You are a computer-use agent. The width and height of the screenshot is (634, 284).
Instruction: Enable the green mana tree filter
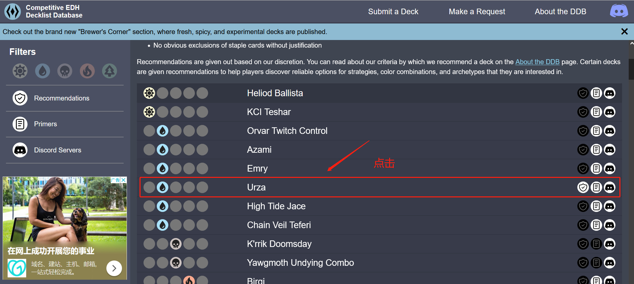(109, 71)
